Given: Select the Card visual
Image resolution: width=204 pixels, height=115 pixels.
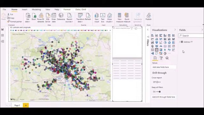Looking at the screenshot, I should click(165, 46).
